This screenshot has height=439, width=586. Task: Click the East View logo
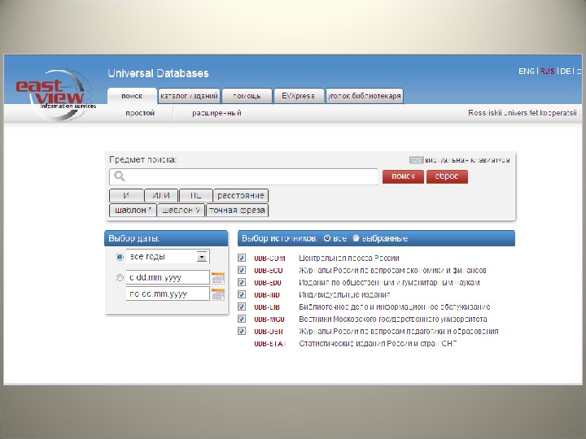(55, 95)
